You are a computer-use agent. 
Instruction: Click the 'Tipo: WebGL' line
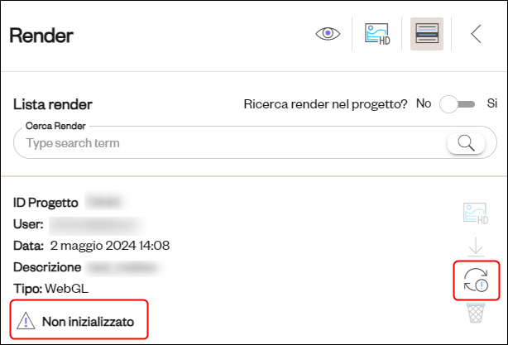click(x=50, y=288)
